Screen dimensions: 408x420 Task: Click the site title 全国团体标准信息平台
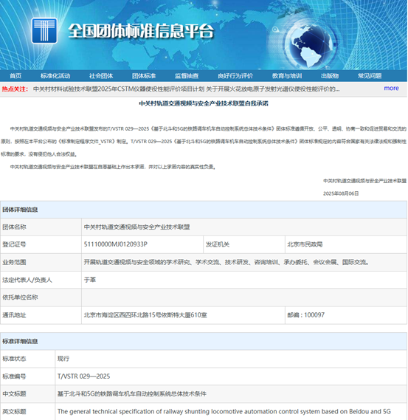(x=141, y=31)
